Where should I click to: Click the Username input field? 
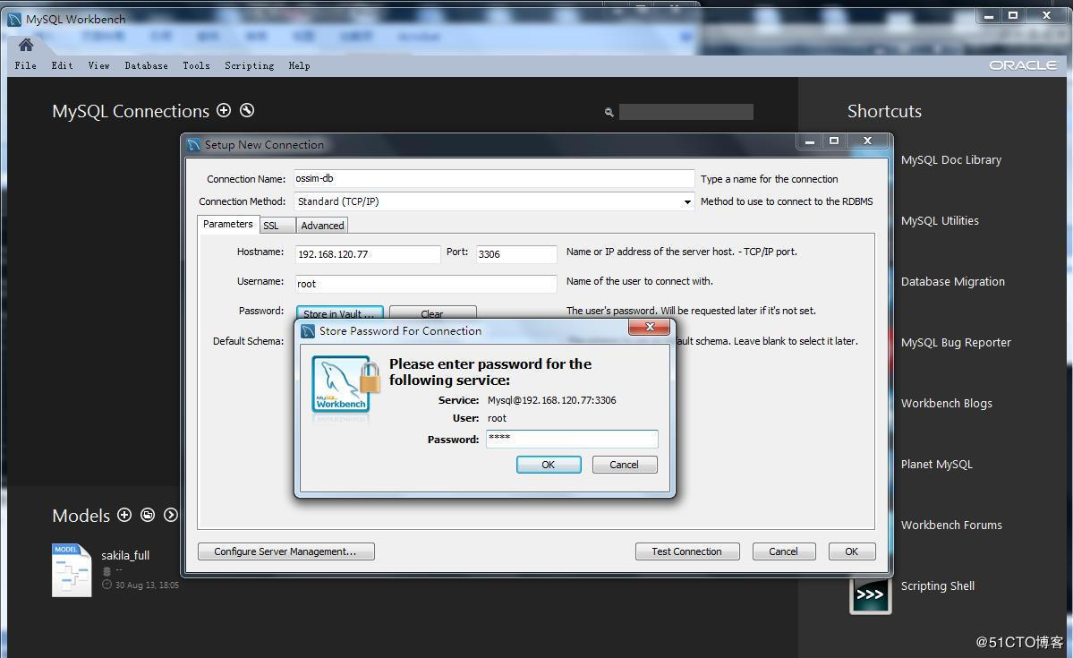(426, 284)
